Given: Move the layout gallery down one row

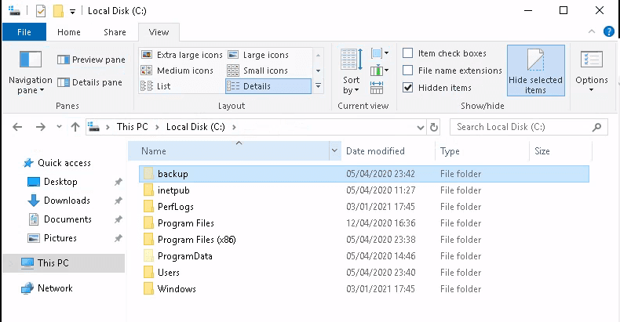Looking at the screenshot, I should 319,71.
